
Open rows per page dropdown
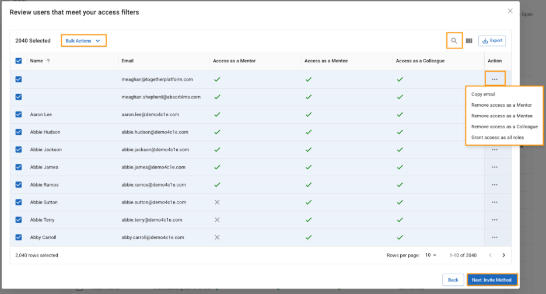coord(431,255)
